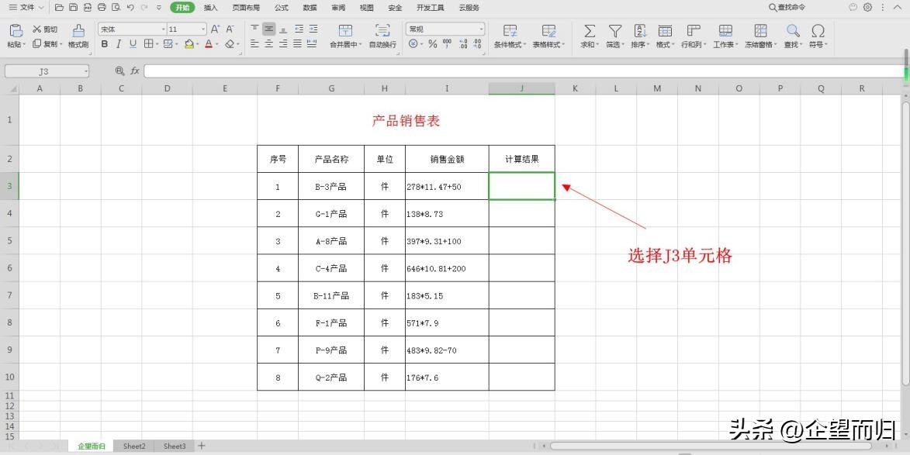Switch to the 页面布局 ribbon tab
The height and width of the screenshot is (455, 910).
coord(246,8)
